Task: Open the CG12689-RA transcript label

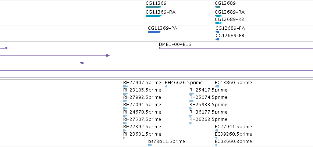Action: (230, 12)
